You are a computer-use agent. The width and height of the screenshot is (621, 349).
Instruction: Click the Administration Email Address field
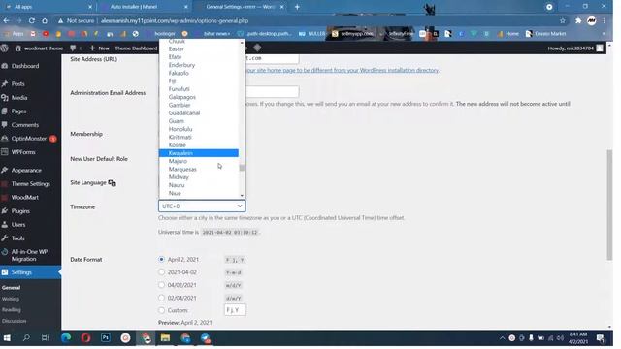272,92
